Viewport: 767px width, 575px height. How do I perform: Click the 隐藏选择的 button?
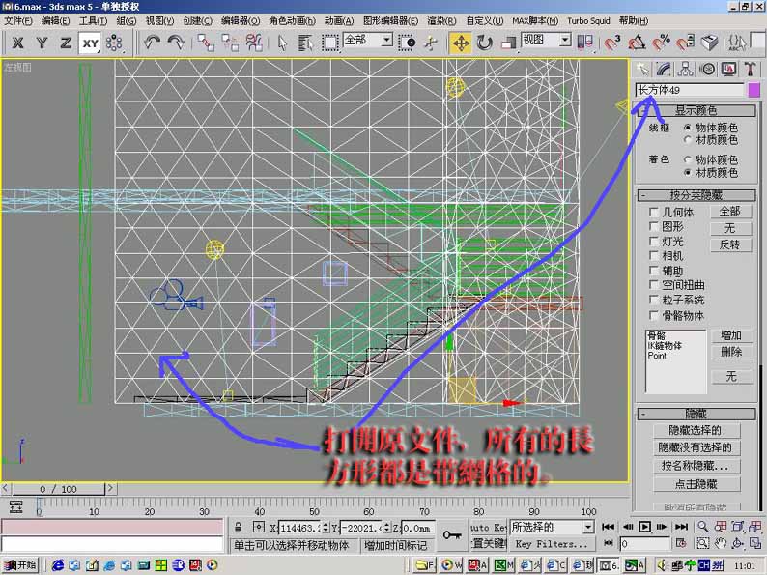click(x=695, y=430)
